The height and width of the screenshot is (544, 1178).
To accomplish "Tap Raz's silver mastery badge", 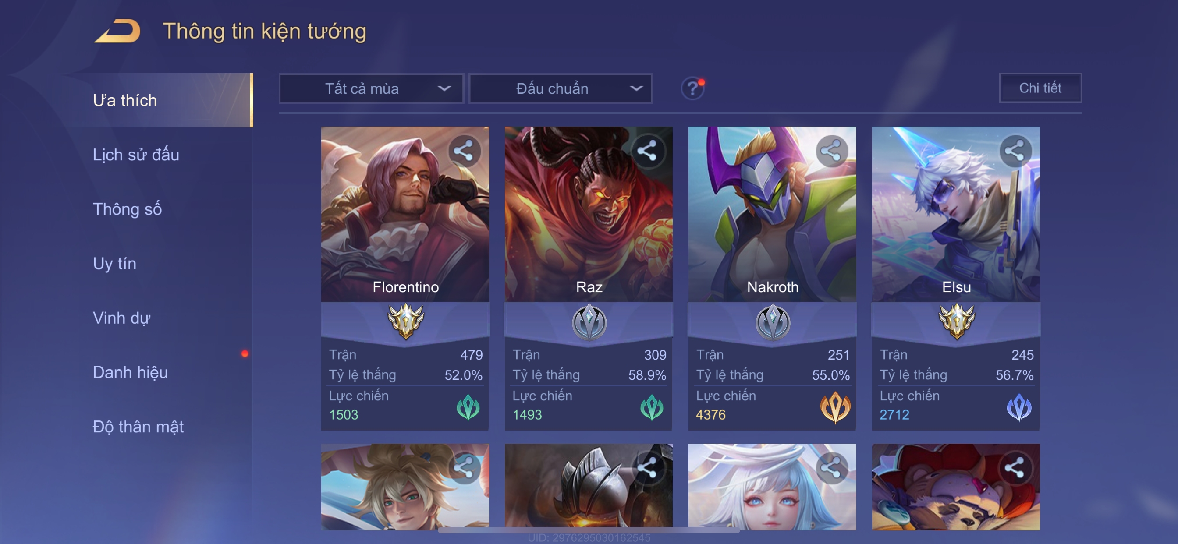I will 589,322.
